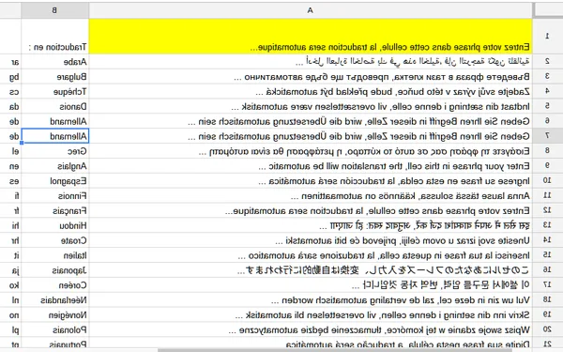Click the 'Français' language cell

[x=55, y=210]
